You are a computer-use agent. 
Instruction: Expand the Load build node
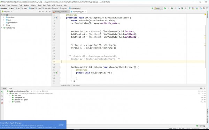[x=10, y=95]
